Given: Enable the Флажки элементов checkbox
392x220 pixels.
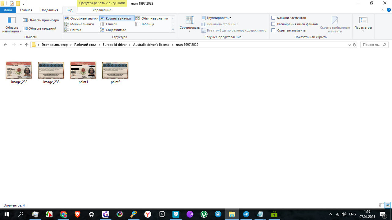Looking at the screenshot, I should (273, 18).
